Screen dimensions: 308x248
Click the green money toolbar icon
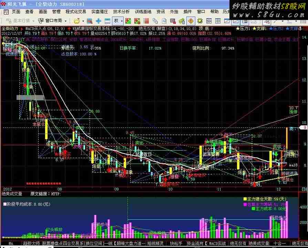(x=182, y=21)
